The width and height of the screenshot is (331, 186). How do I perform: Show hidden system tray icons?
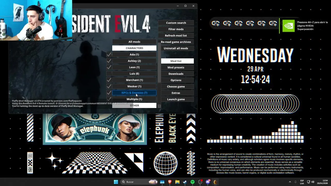pos(290,182)
